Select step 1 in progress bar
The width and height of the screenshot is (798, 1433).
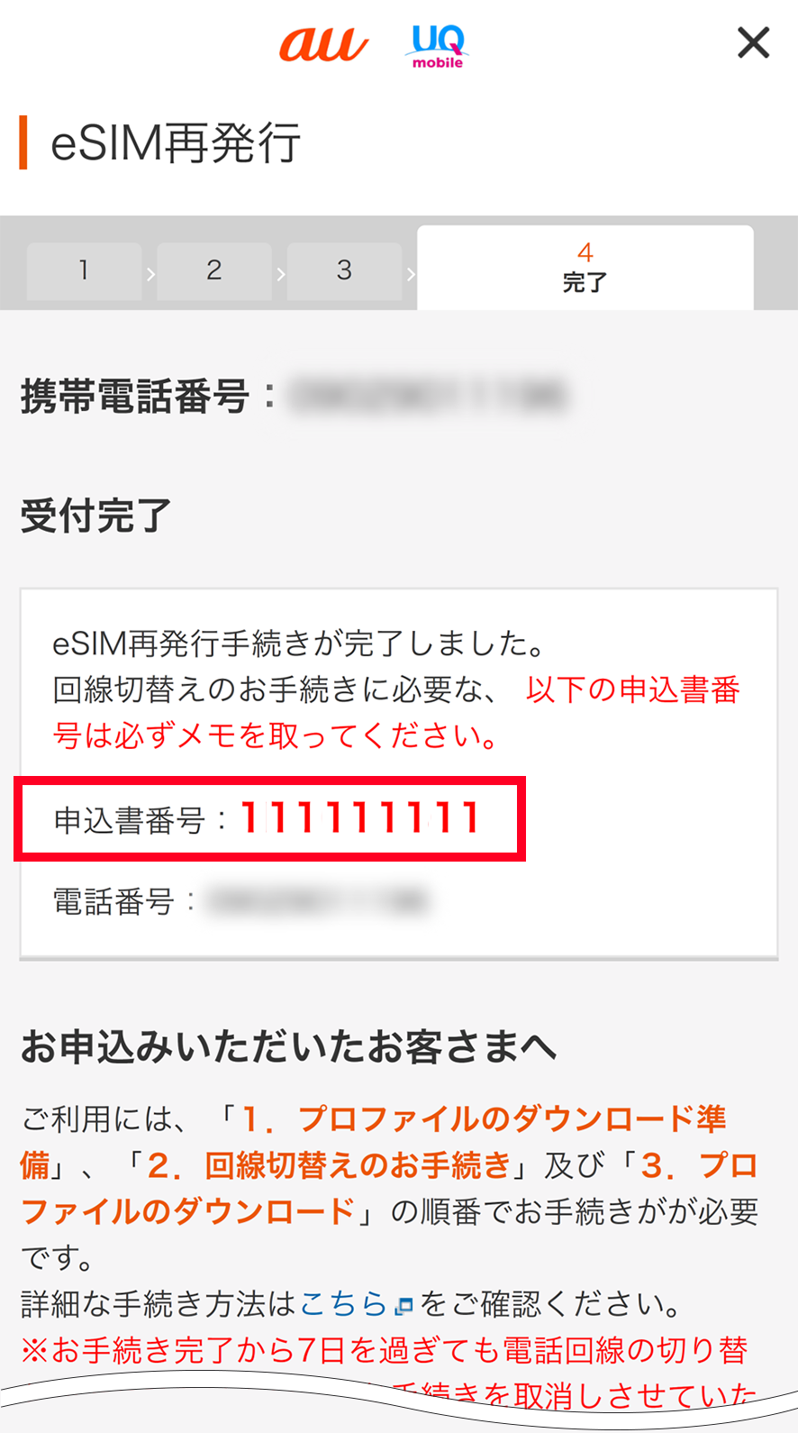[x=84, y=270]
